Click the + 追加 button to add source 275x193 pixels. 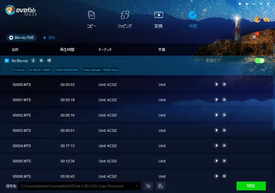pyautogui.click(x=49, y=37)
